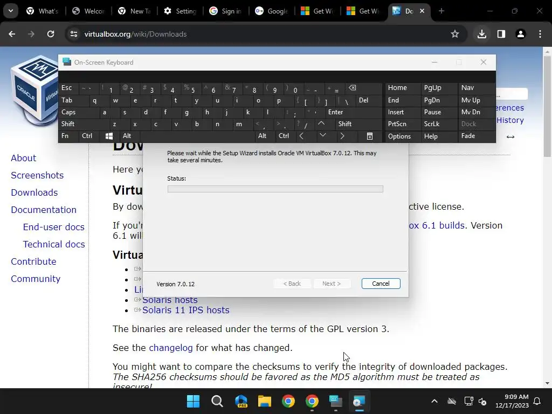Image resolution: width=552 pixels, height=414 pixels.
Task: Click the Chrome back arrow
Action: [12, 34]
